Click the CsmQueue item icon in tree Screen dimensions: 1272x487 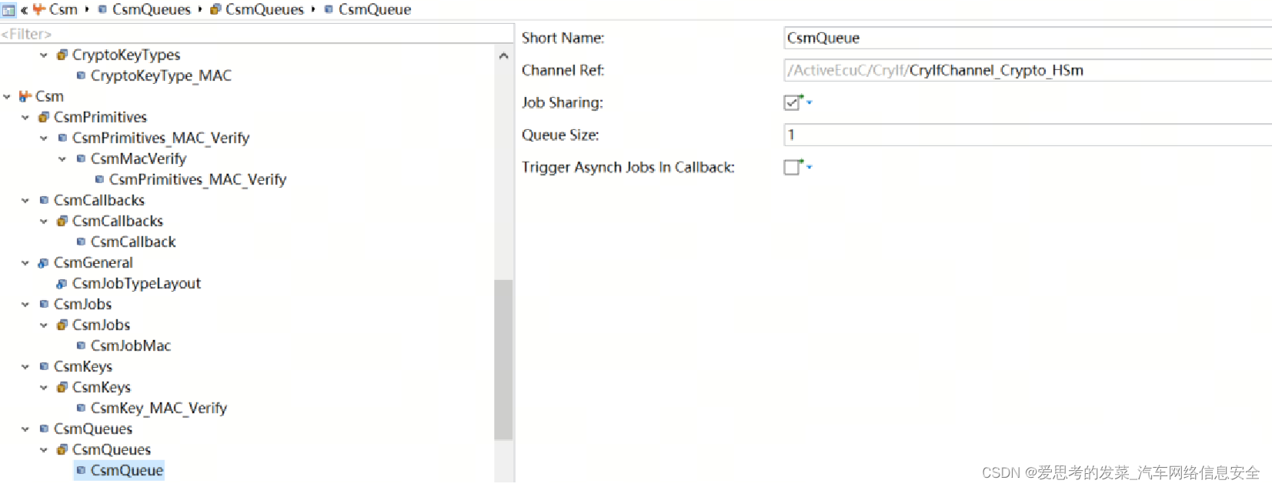coord(81,470)
